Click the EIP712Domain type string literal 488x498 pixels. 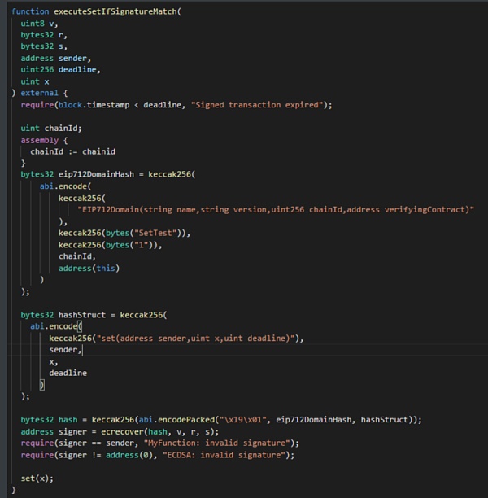(275, 209)
